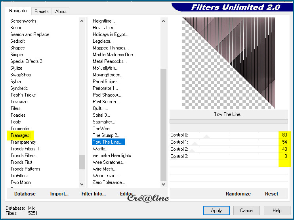Click the Apply button
This screenshot has width=294, height=220.
pos(216,211)
